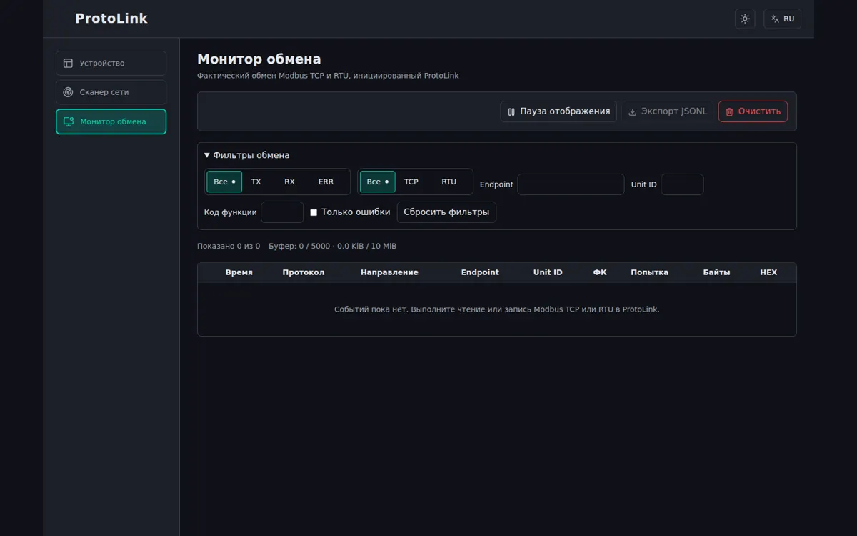Screen dimensions: 857x536
Task: Click the Байты column header
Action: click(x=716, y=272)
